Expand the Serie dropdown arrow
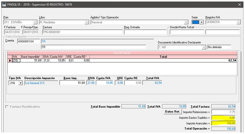Viewport: 245px width, 134px height. [x=202, y=22]
